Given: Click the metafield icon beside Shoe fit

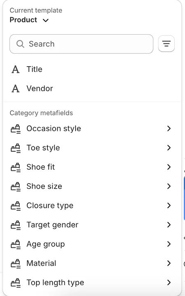Looking at the screenshot, I should 16,167.
